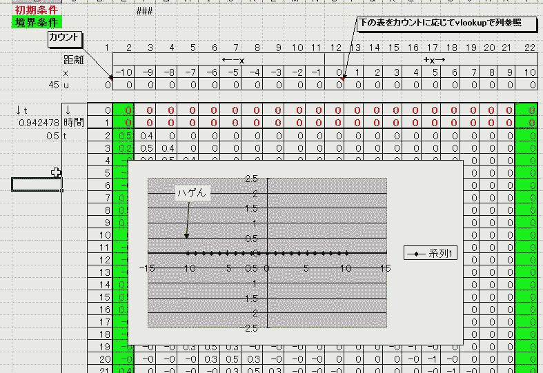Click time index 17 in the row column
Screen dimensions: 543x373
point(100,322)
